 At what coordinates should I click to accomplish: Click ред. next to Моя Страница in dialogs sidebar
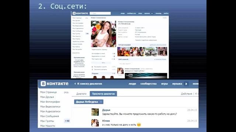pyautogui.click(x=66, y=92)
